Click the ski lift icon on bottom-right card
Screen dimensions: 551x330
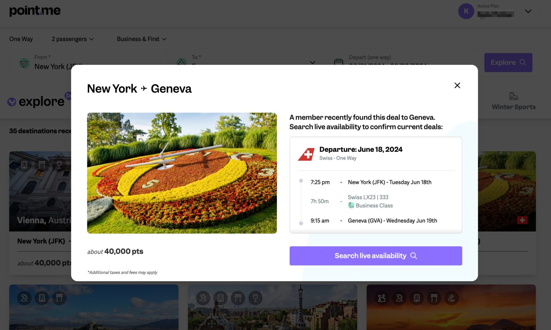point(382,298)
